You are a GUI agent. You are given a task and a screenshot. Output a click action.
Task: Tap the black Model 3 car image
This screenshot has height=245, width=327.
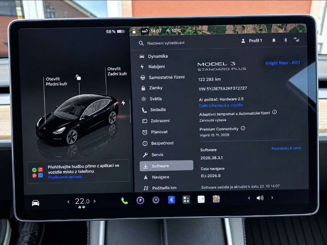coord(77,119)
